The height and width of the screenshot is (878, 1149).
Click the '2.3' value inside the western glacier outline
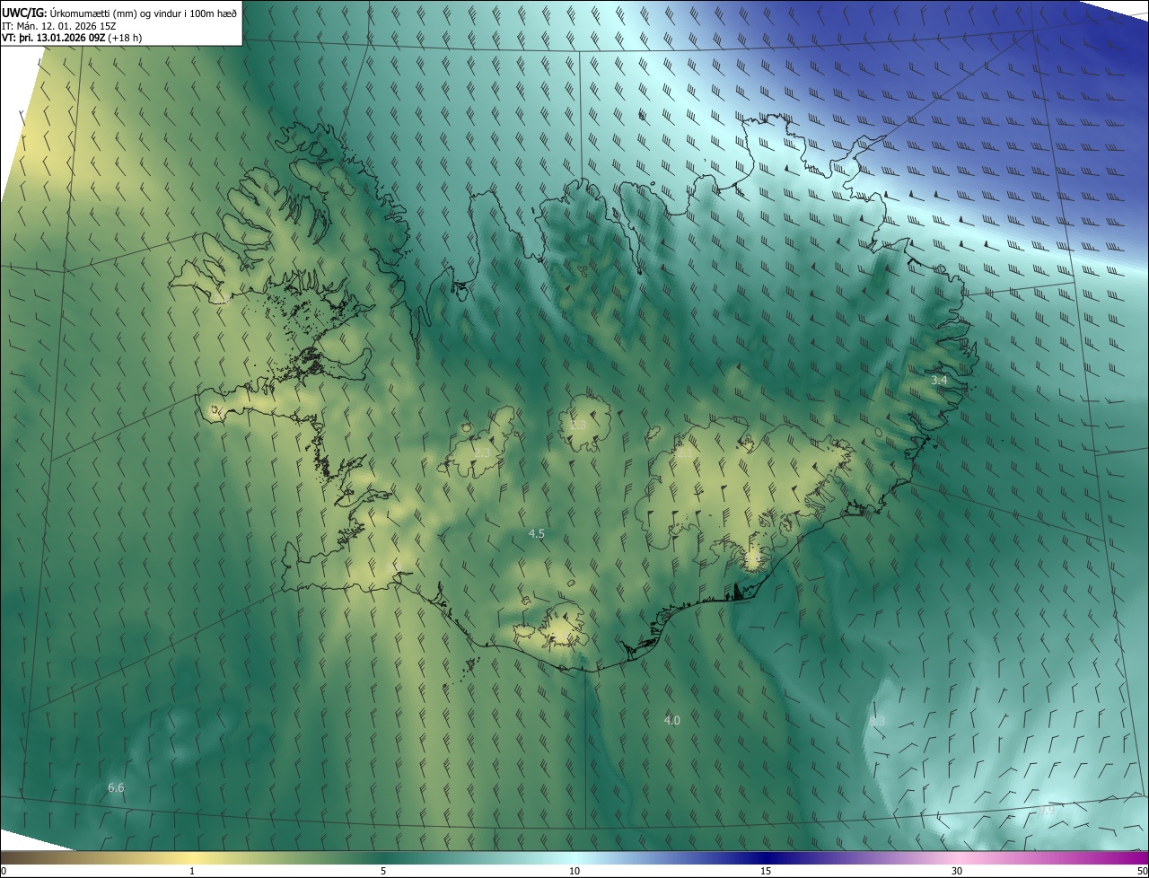483,452
